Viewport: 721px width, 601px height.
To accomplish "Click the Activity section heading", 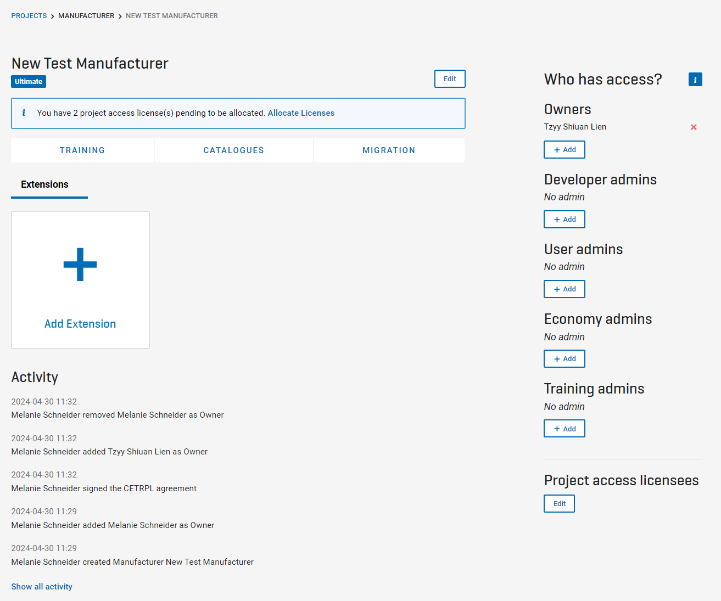I will tap(35, 378).
